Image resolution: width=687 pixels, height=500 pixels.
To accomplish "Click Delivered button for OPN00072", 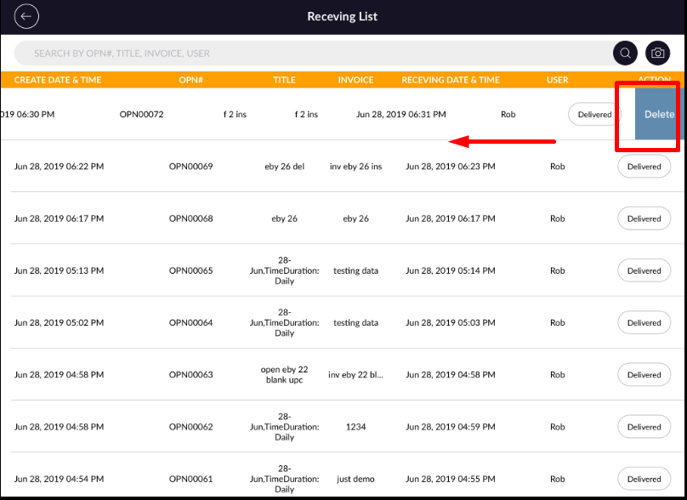I will (x=594, y=114).
